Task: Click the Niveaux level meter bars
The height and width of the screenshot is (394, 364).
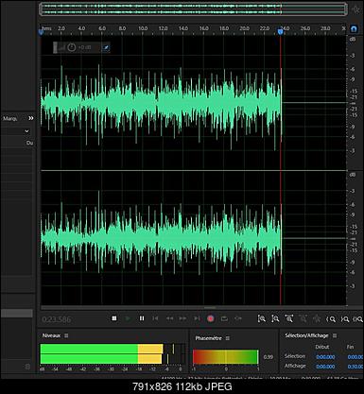Action: point(113,354)
